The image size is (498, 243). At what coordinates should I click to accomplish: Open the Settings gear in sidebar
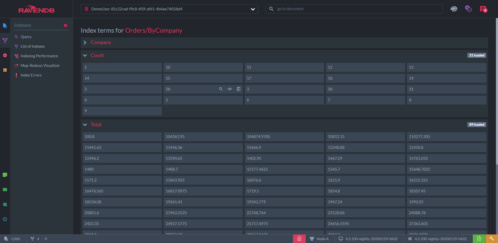[x=5, y=55]
